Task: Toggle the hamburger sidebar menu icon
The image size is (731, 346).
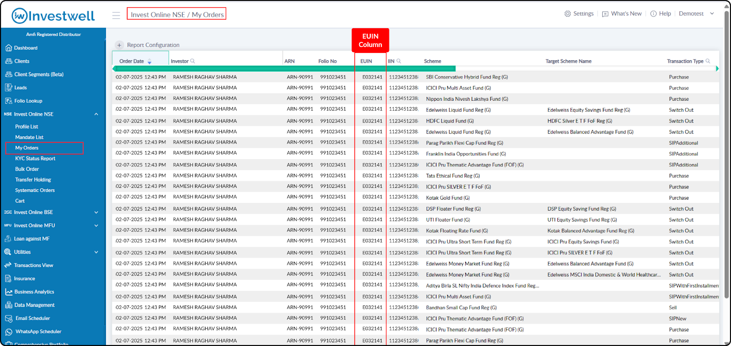Action: (116, 15)
